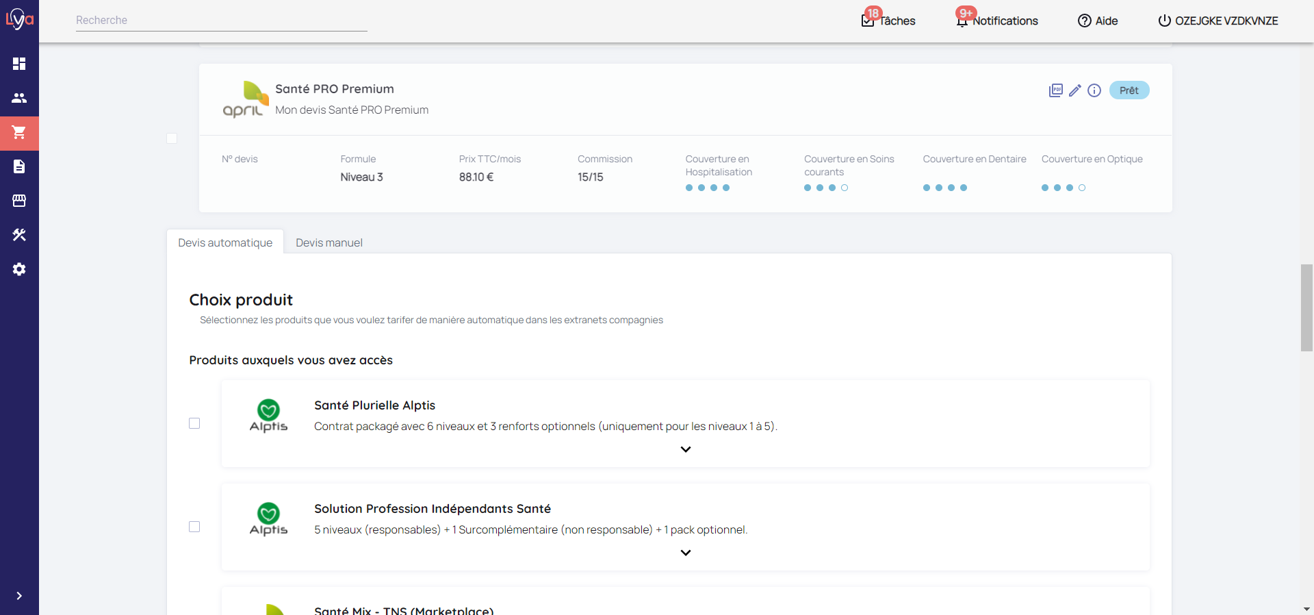1314x615 pixels.
Task: Open the documents icon in sidebar
Action: (19, 166)
